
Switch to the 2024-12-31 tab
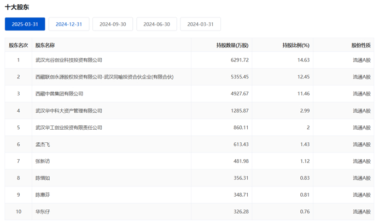69,24
